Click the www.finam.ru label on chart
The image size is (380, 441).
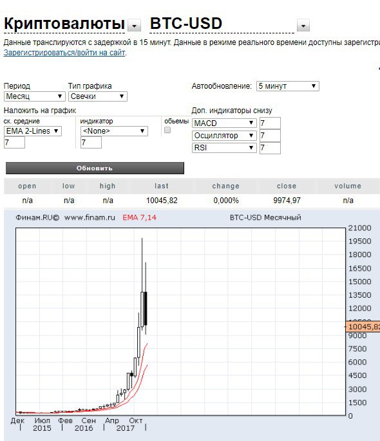(90, 217)
